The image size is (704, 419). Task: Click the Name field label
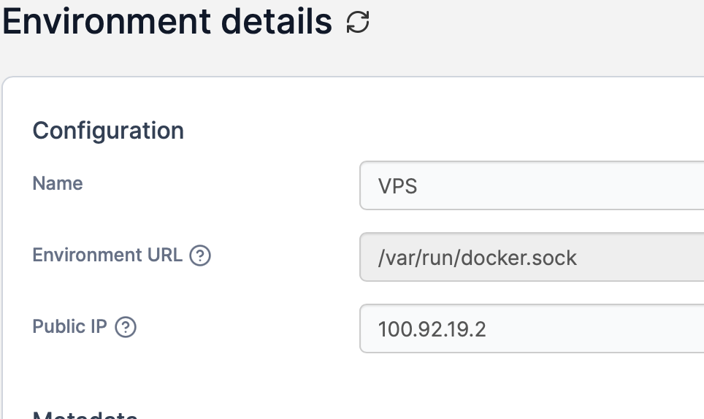click(57, 183)
